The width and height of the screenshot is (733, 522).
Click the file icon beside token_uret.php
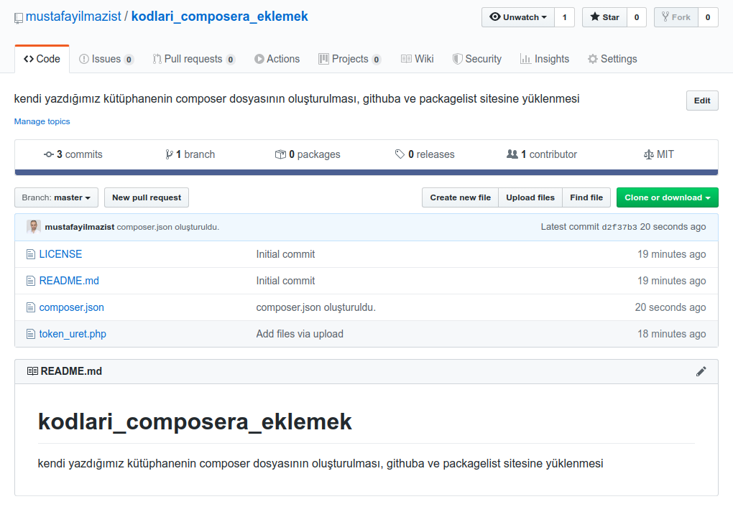click(x=31, y=335)
